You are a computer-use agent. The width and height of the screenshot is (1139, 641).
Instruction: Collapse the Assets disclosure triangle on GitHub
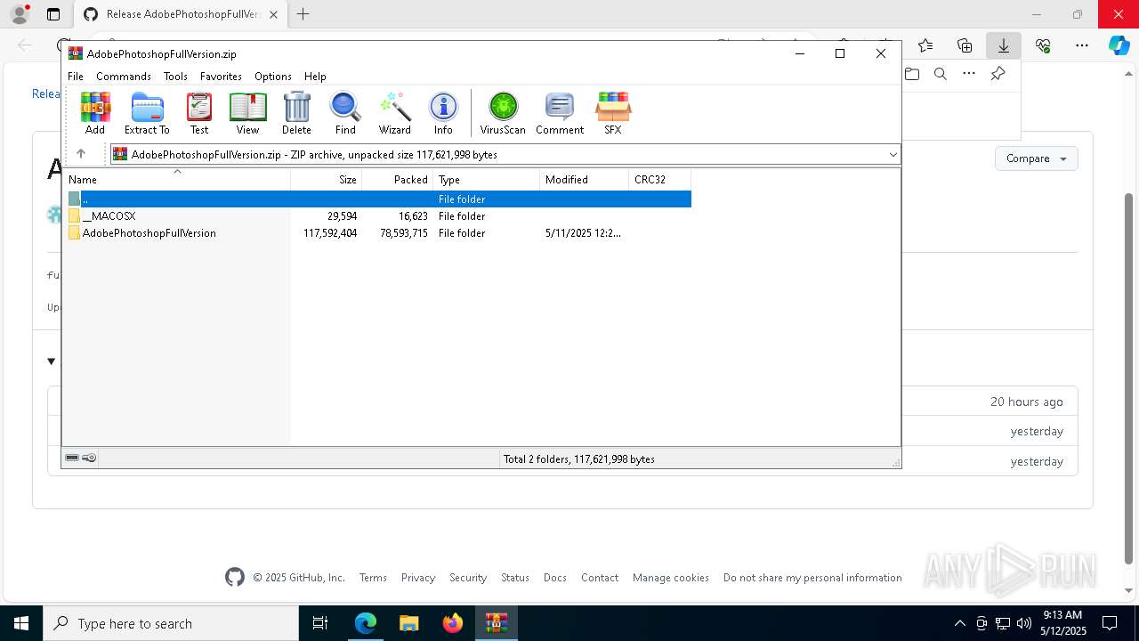click(51, 361)
